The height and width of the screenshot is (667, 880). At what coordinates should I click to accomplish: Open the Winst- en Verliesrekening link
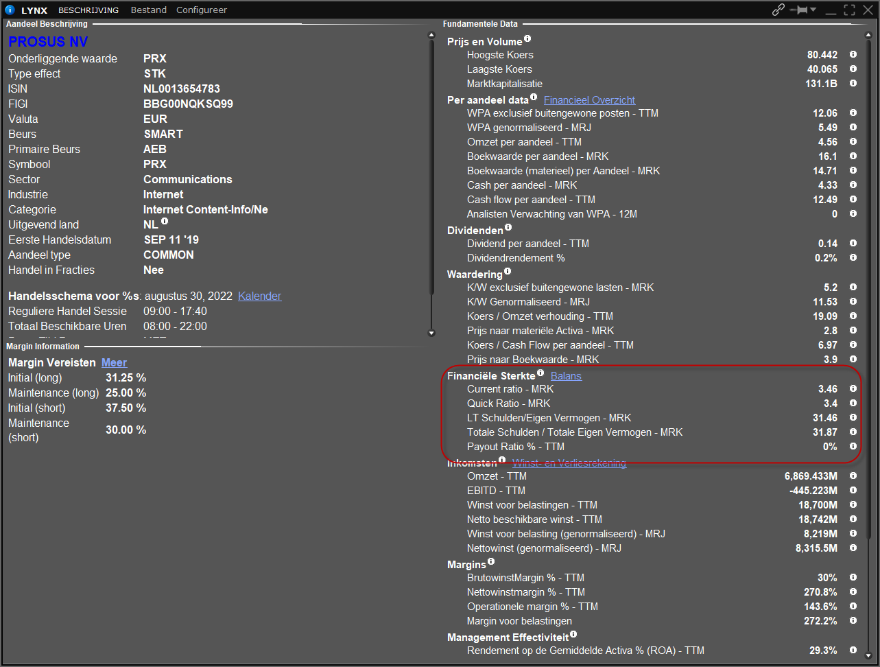(569, 463)
